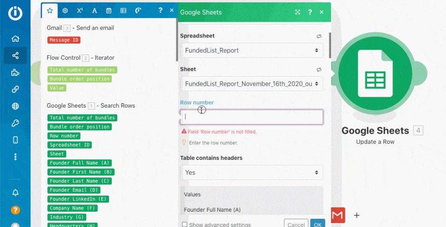Screen dimensions: 446x227
Task: Insert Founder Email (D) variable
Action: pos(74,190)
